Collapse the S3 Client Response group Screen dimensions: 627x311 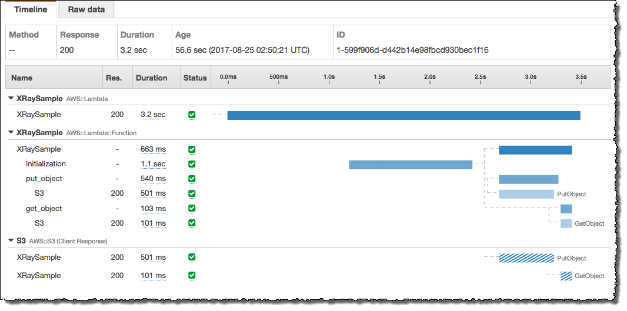tap(11, 240)
